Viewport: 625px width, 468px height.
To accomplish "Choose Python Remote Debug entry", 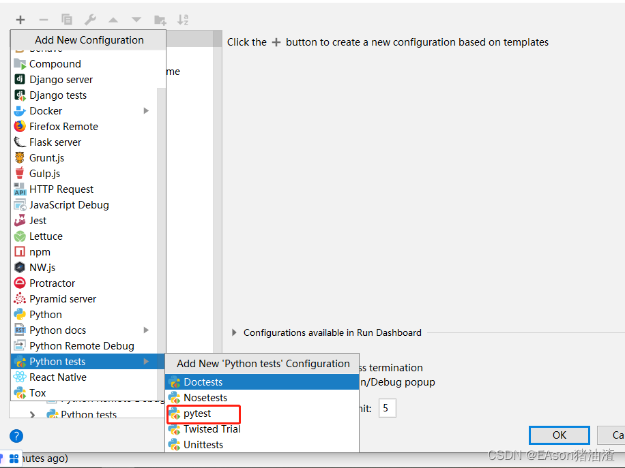I will 84,346.
